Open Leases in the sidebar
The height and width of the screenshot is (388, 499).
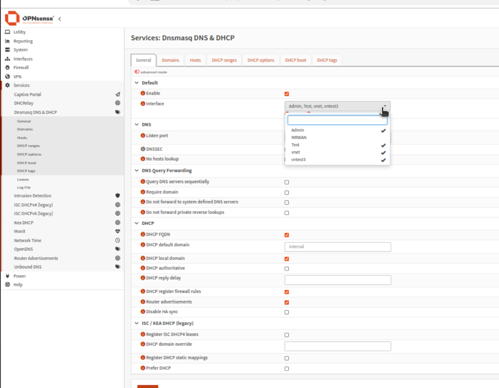tap(23, 179)
